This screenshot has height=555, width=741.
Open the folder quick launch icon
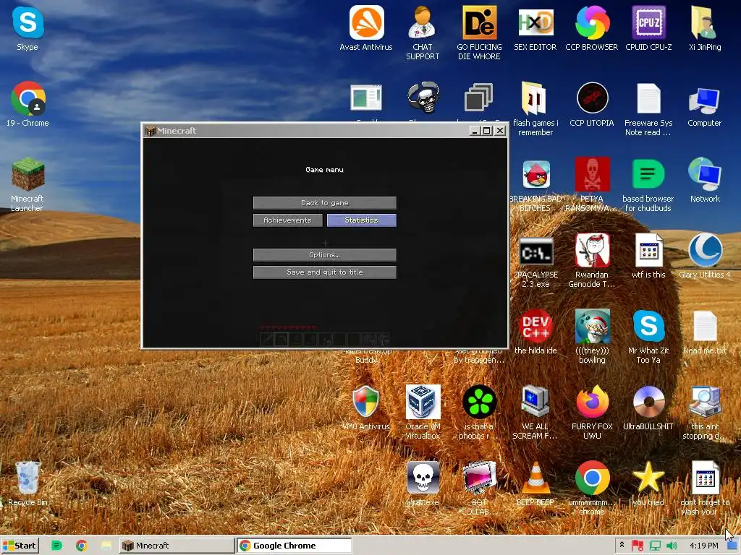coord(106,546)
